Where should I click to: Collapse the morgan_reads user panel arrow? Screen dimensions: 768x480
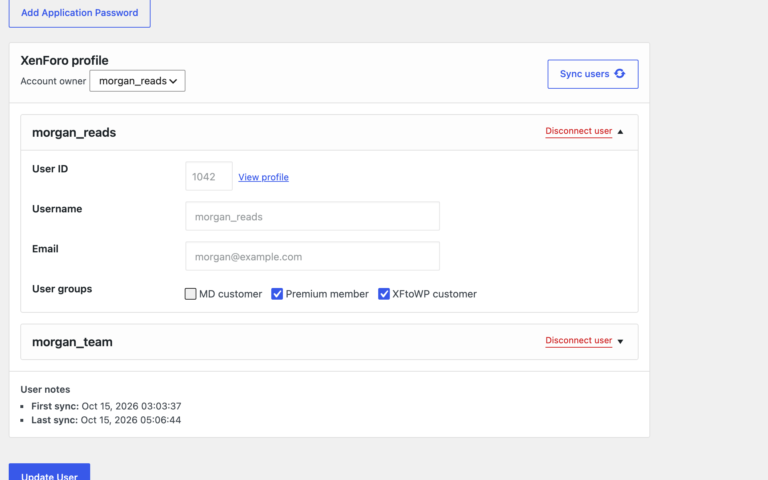click(x=621, y=132)
